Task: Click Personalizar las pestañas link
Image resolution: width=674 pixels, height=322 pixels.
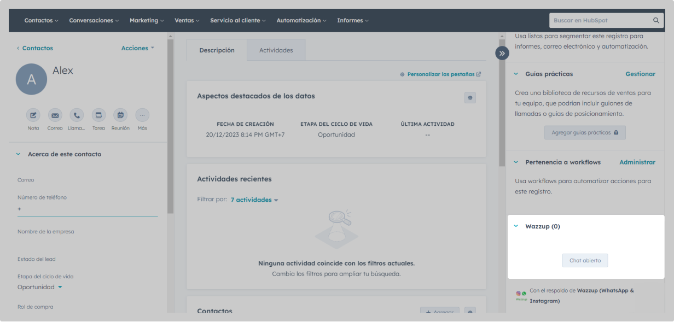Action: point(440,74)
